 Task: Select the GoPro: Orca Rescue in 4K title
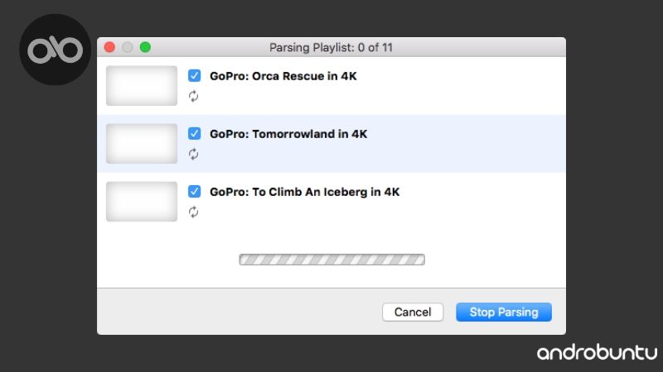click(283, 76)
